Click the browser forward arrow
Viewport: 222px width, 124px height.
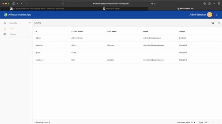pyautogui.click(x=26, y=4)
